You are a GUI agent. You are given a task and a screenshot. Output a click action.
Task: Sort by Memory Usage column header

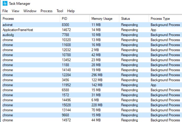click(x=102, y=19)
